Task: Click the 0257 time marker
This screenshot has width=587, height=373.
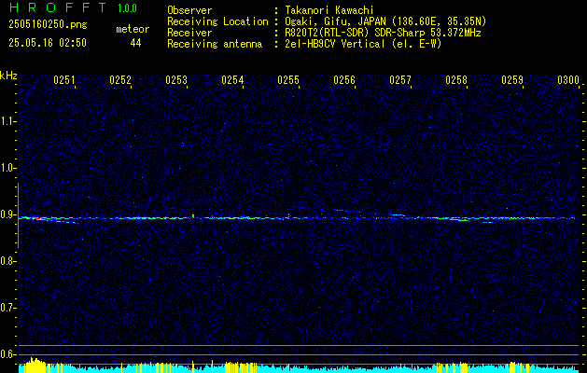Action: click(400, 80)
